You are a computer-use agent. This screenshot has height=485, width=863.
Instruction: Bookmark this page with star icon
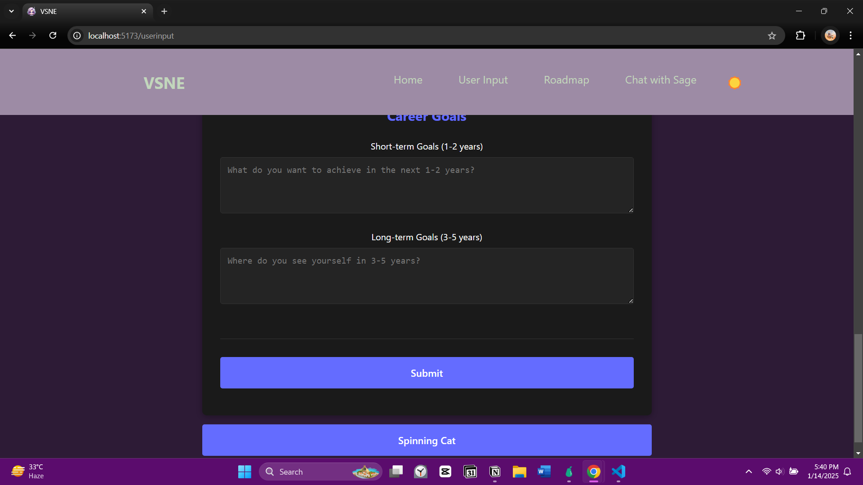pyautogui.click(x=772, y=36)
